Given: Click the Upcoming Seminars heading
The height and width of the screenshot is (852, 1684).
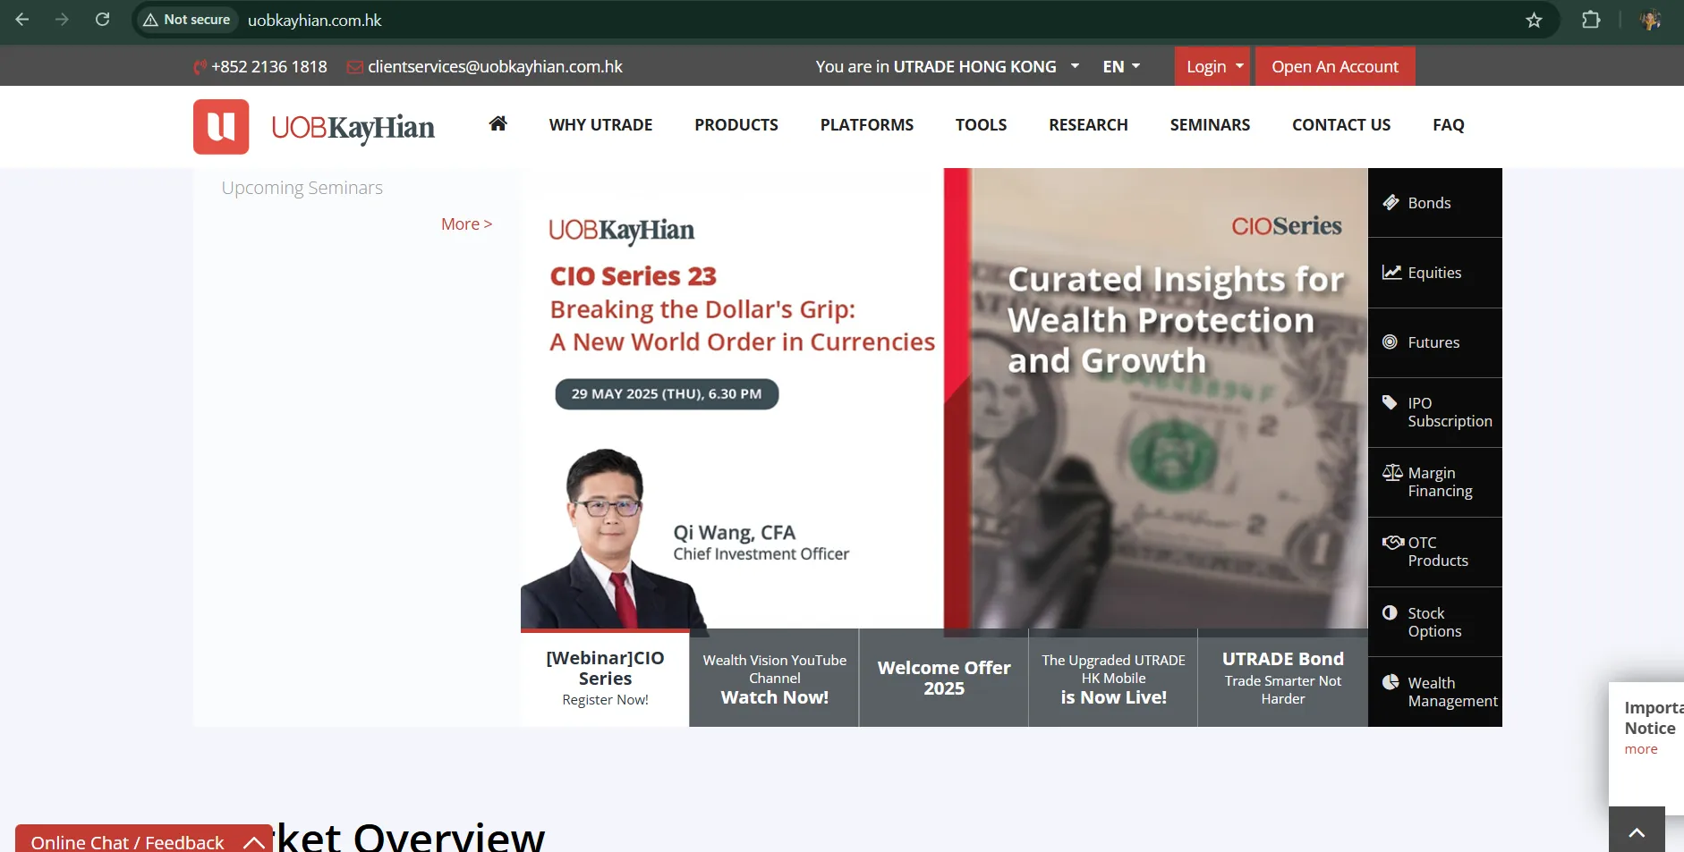Looking at the screenshot, I should pyautogui.click(x=302, y=188).
